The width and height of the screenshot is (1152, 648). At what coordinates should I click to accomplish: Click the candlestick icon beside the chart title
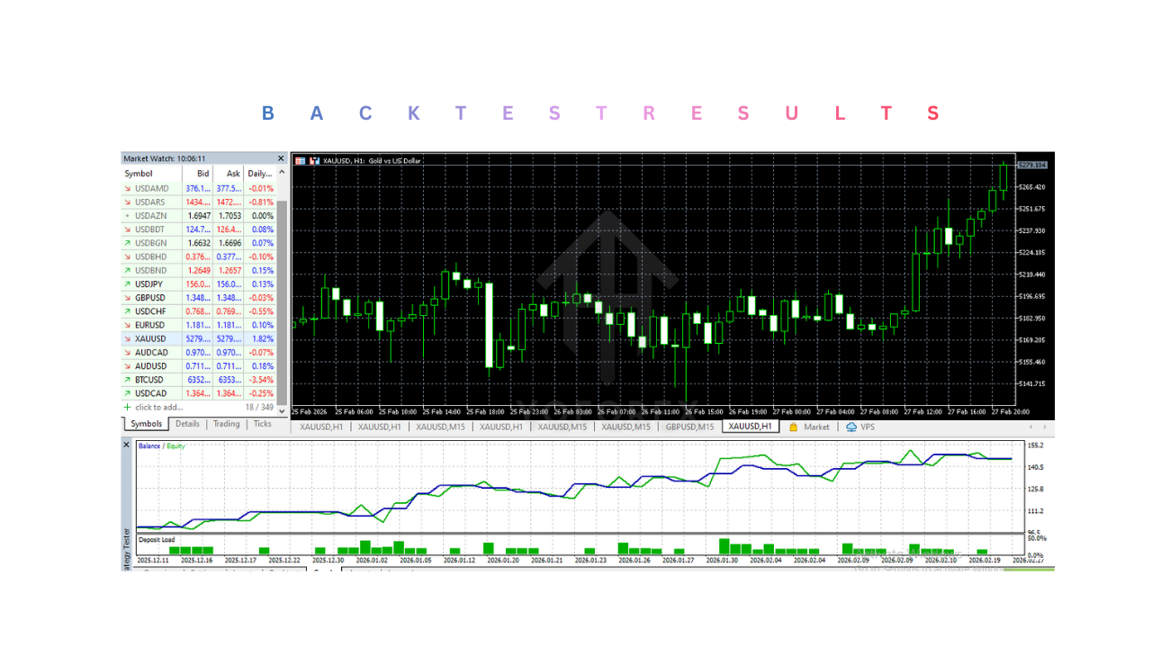tap(316, 161)
